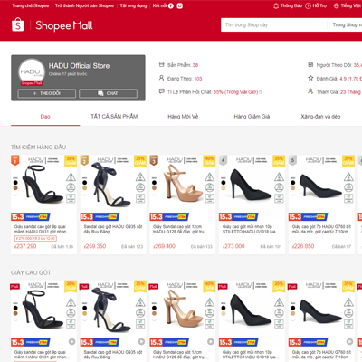
Task: Switch to Xăng-đan và dép tab
Action: [x=320, y=117]
